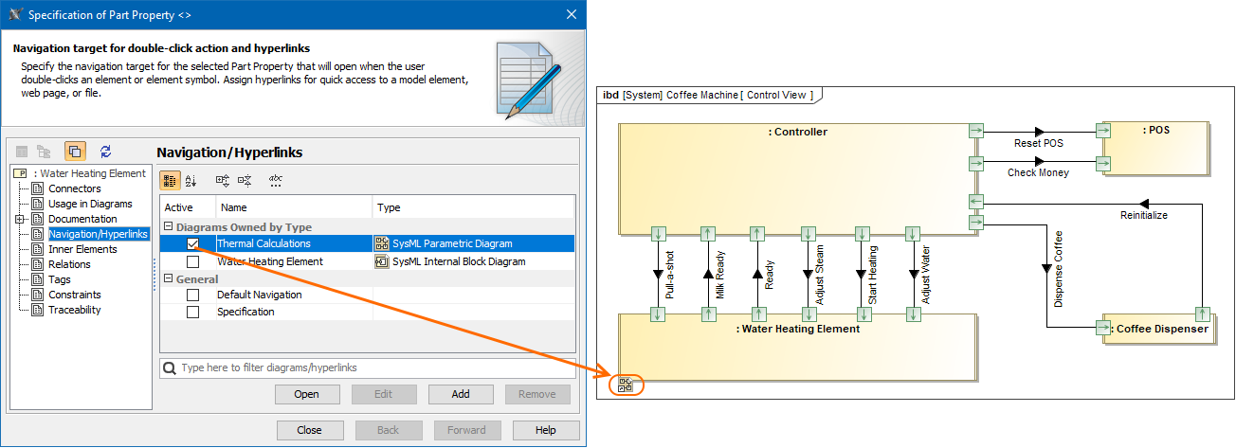Click the parametric diagram hyperlink icon on Water Heating Element part
Image resolution: width=1236 pixels, height=448 pixels.
pos(625,385)
